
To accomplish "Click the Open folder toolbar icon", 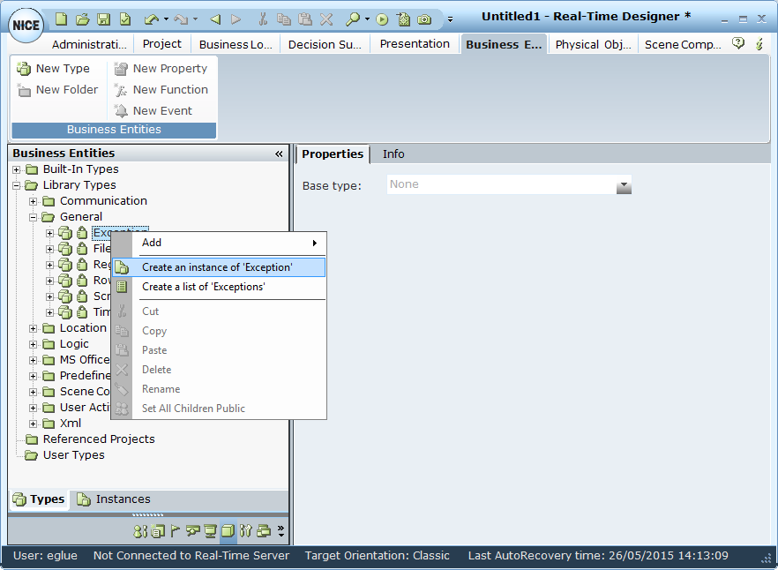I will pyautogui.click(x=82, y=19).
